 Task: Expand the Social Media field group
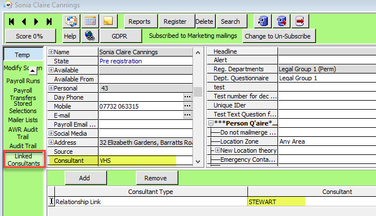pos(51,133)
